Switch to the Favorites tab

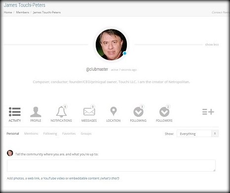(69, 134)
